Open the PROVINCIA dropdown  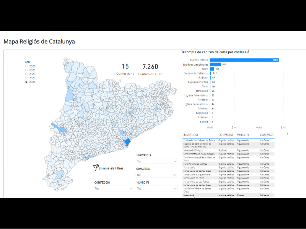157,161
